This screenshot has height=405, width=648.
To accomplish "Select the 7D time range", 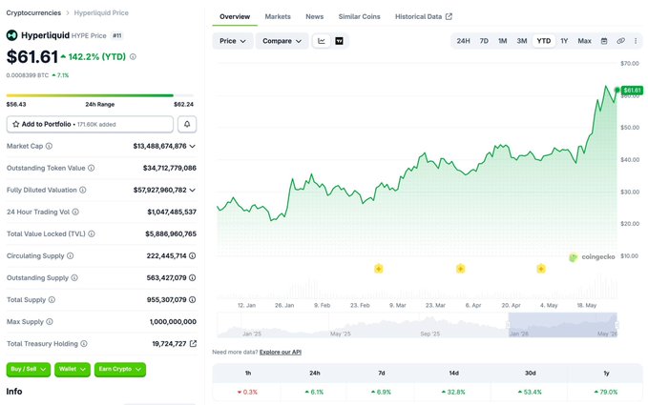I will coord(484,41).
